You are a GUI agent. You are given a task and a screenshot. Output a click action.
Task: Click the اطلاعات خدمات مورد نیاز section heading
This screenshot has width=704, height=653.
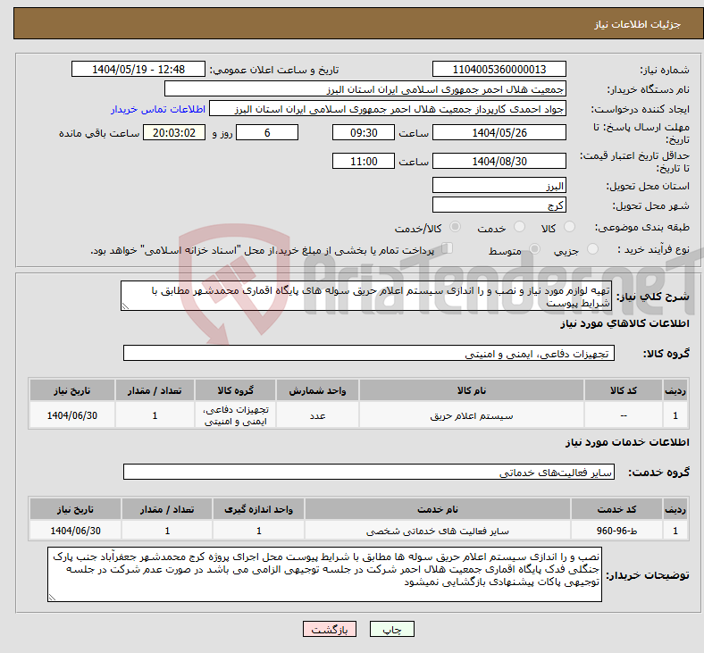627,441
